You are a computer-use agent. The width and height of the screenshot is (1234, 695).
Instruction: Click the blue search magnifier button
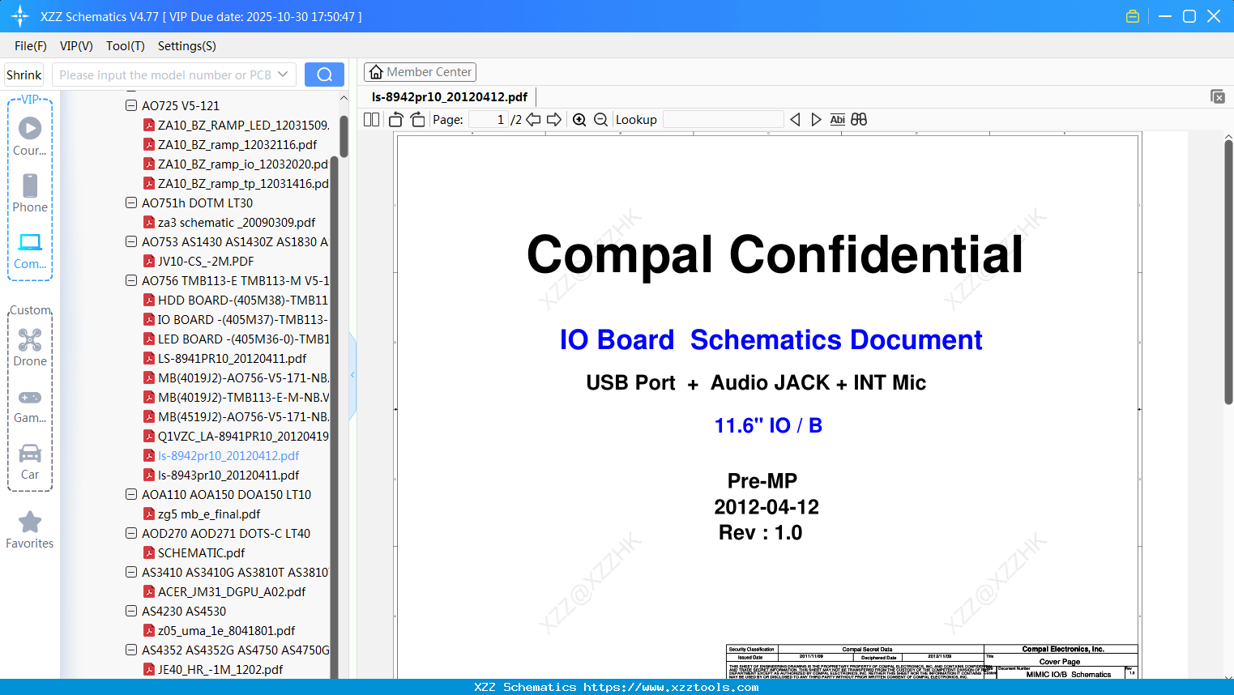tap(324, 75)
